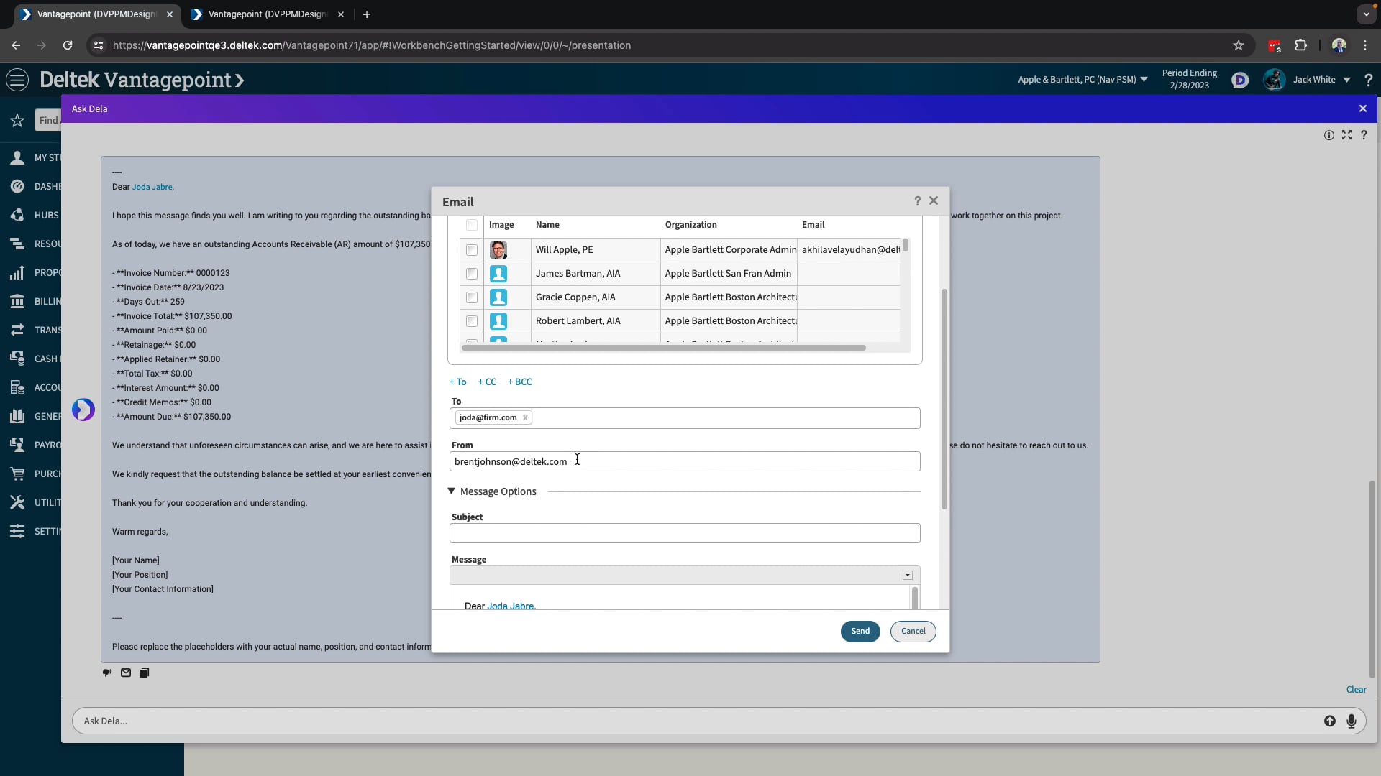1381x776 pixels.
Task: Copy the Dela response with copy icon
Action: click(145, 673)
